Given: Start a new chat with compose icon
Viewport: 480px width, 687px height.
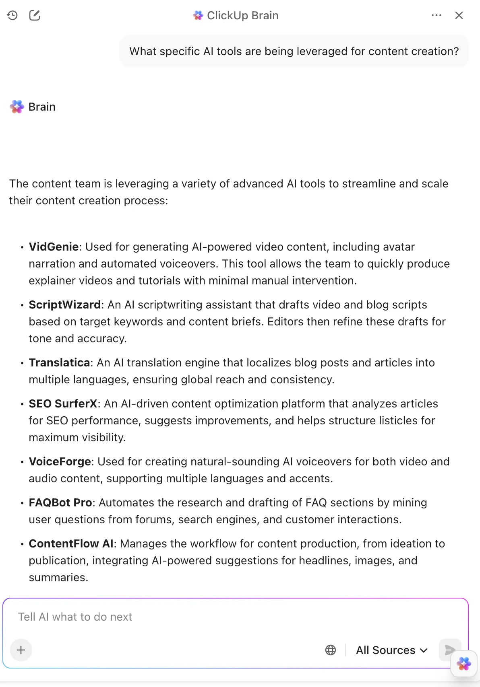Looking at the screenshot, I should click(x=35, y=15).
